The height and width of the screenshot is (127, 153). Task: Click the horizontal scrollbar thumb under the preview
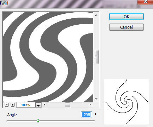coord(67,105)
